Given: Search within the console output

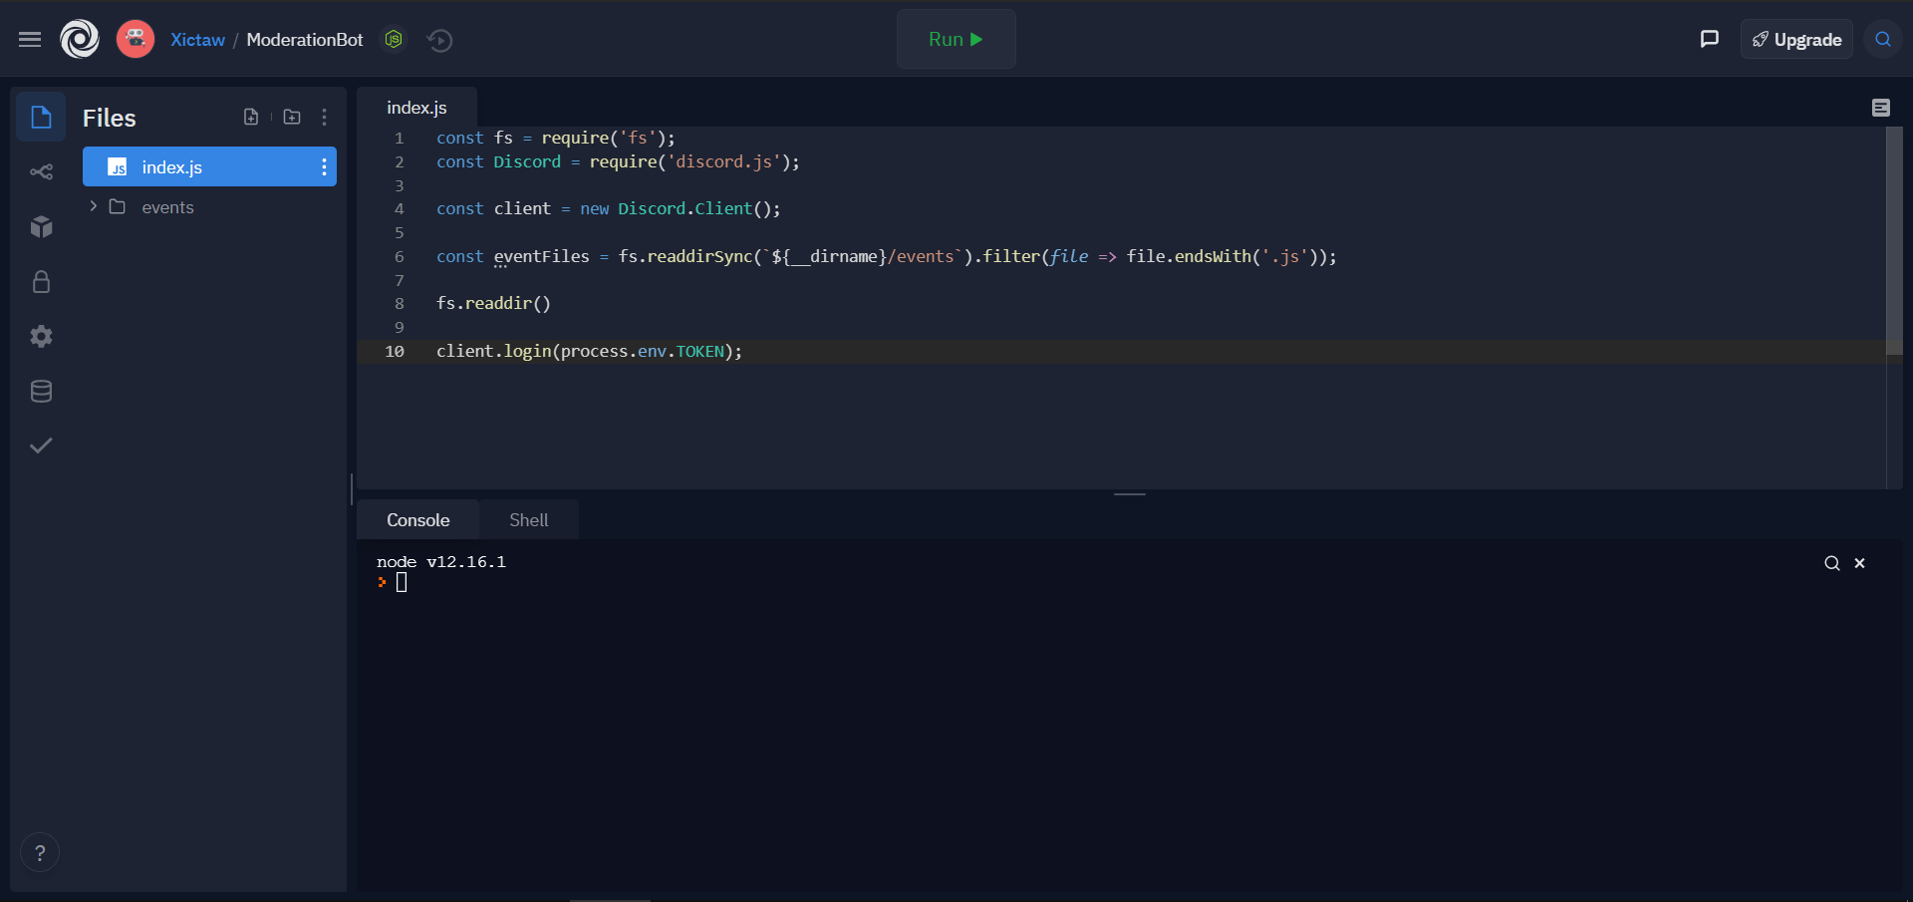Looking at the screenshot, I should (x=1832, y=563).
